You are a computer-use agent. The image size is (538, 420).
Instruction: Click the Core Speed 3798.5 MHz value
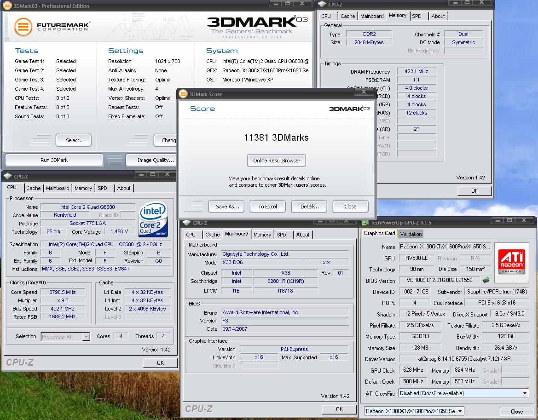click(63, 292)
